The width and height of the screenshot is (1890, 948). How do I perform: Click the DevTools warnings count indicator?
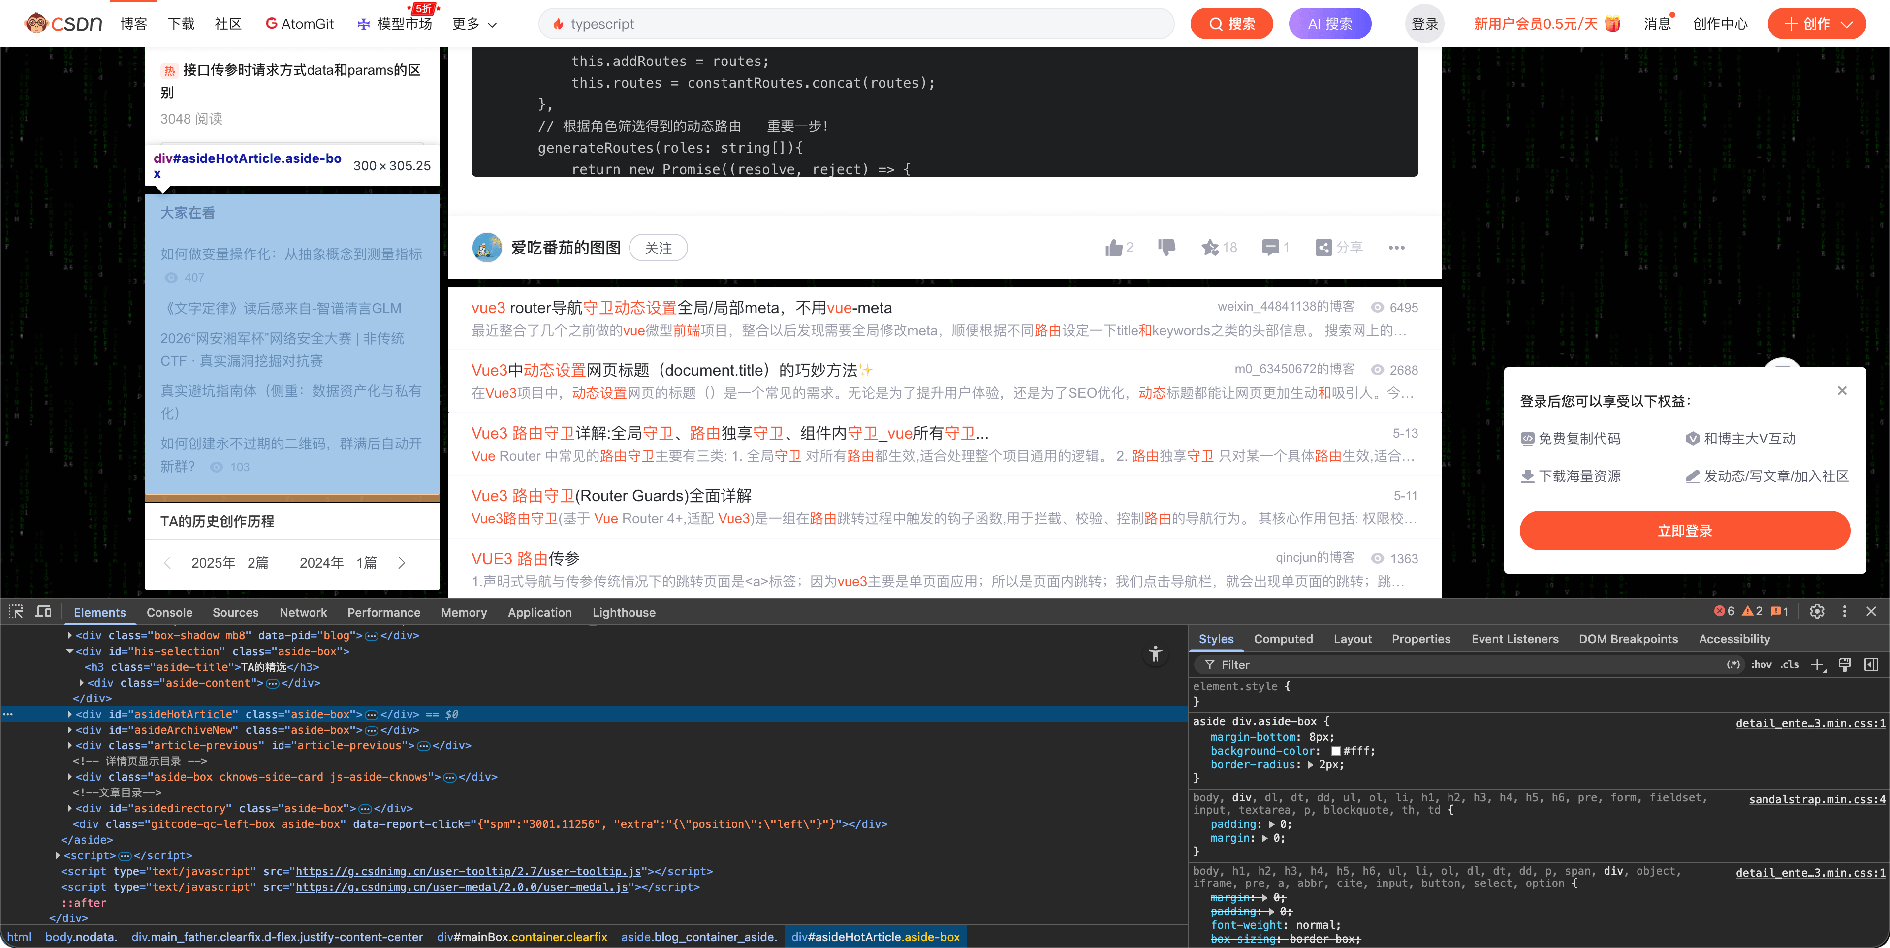click(x=1752, y=611)
